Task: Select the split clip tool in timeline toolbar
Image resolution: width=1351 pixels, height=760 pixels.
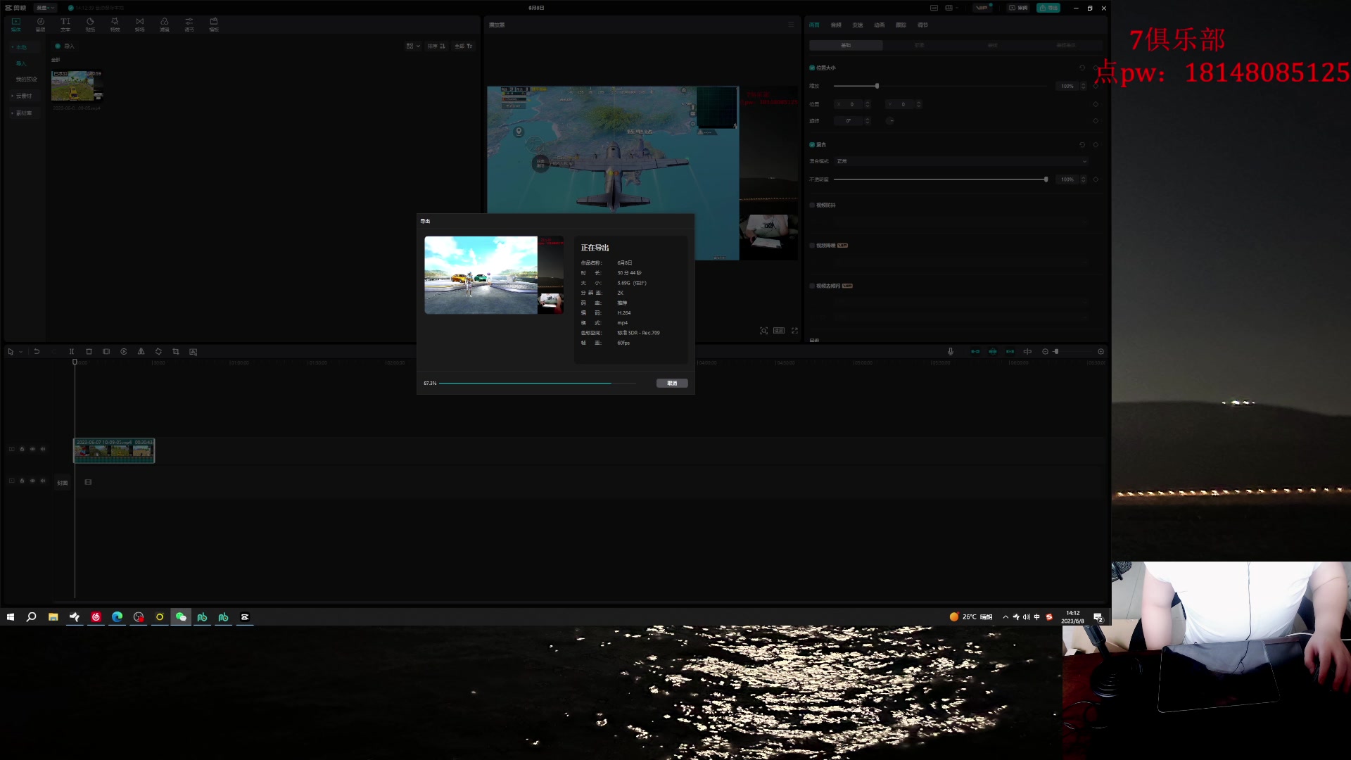Action: pos(71,351)
